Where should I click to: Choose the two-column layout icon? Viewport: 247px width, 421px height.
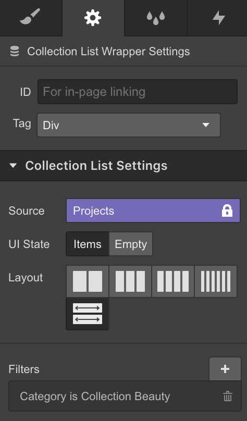click(x=88, y=281)
